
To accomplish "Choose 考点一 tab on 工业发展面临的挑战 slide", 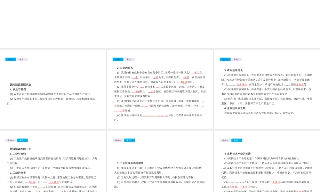I will (118, 140).
